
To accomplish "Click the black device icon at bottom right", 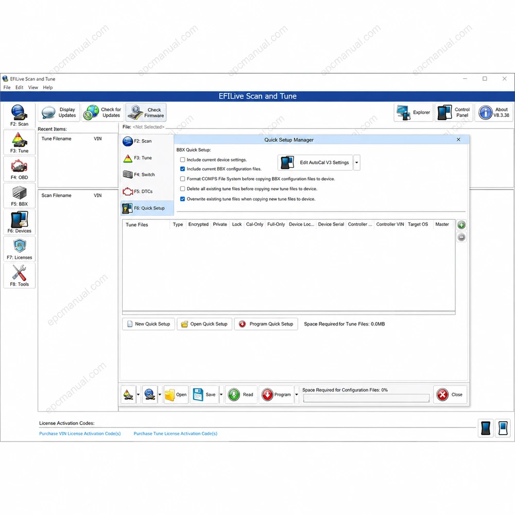I will click(486, 428).
